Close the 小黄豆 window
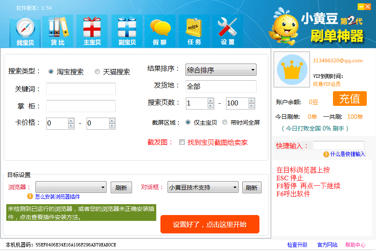 click(368, 7)
